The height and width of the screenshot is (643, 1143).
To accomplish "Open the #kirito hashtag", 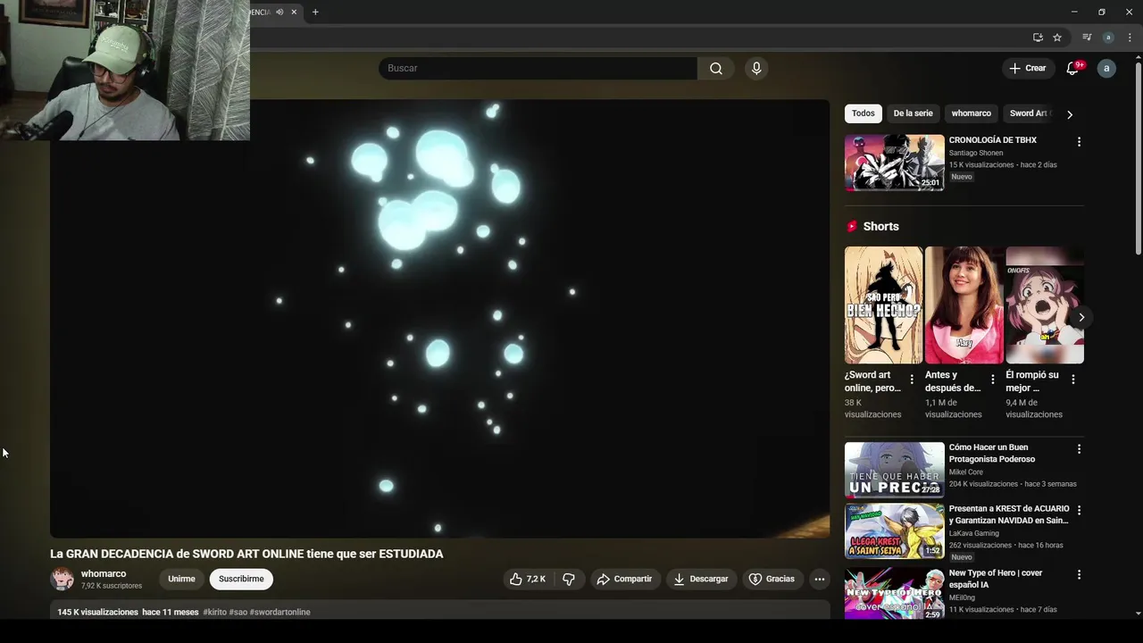I will pyautogui.click(x=214, y=613).
